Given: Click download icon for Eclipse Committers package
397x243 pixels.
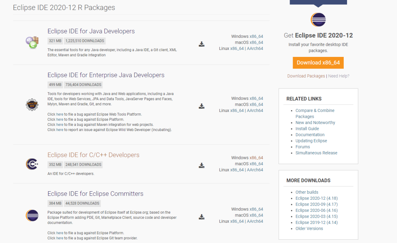Looking at the screenshot, I should click(x=201, y=217).
